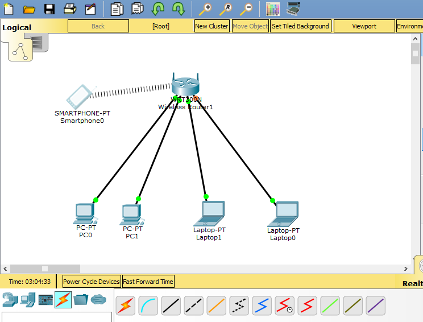Image resolution: width=423 pixels, height=322 pixels.
Task: Switch to the Physical workspace tab behind Logical
Action: [39, 42]
